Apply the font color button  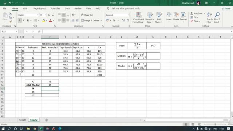(50, 20)
